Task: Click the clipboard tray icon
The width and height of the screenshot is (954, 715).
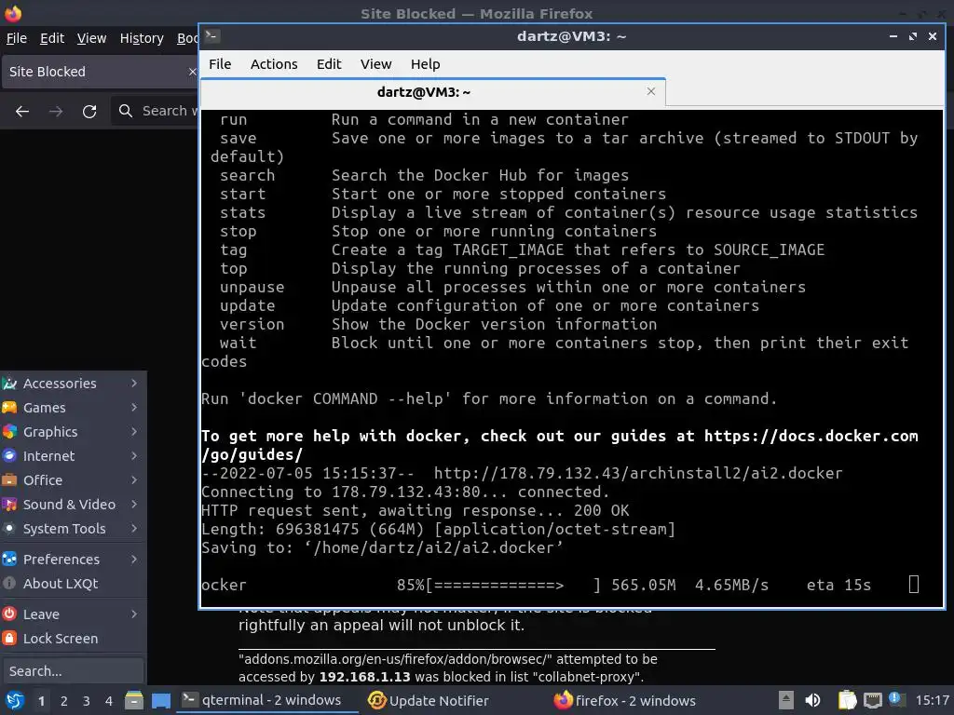Action: [846, 700]
